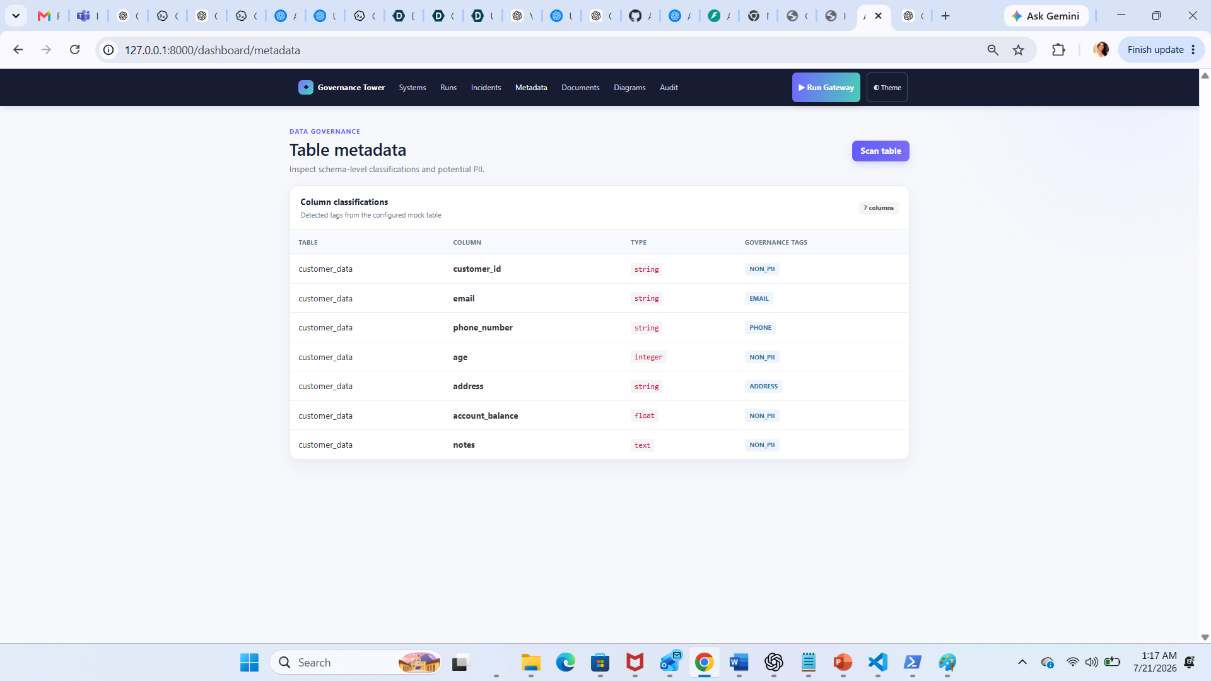The image size is (1211, 681).
Task: Reload the page with the refresh icon
Action: (74, 50)
